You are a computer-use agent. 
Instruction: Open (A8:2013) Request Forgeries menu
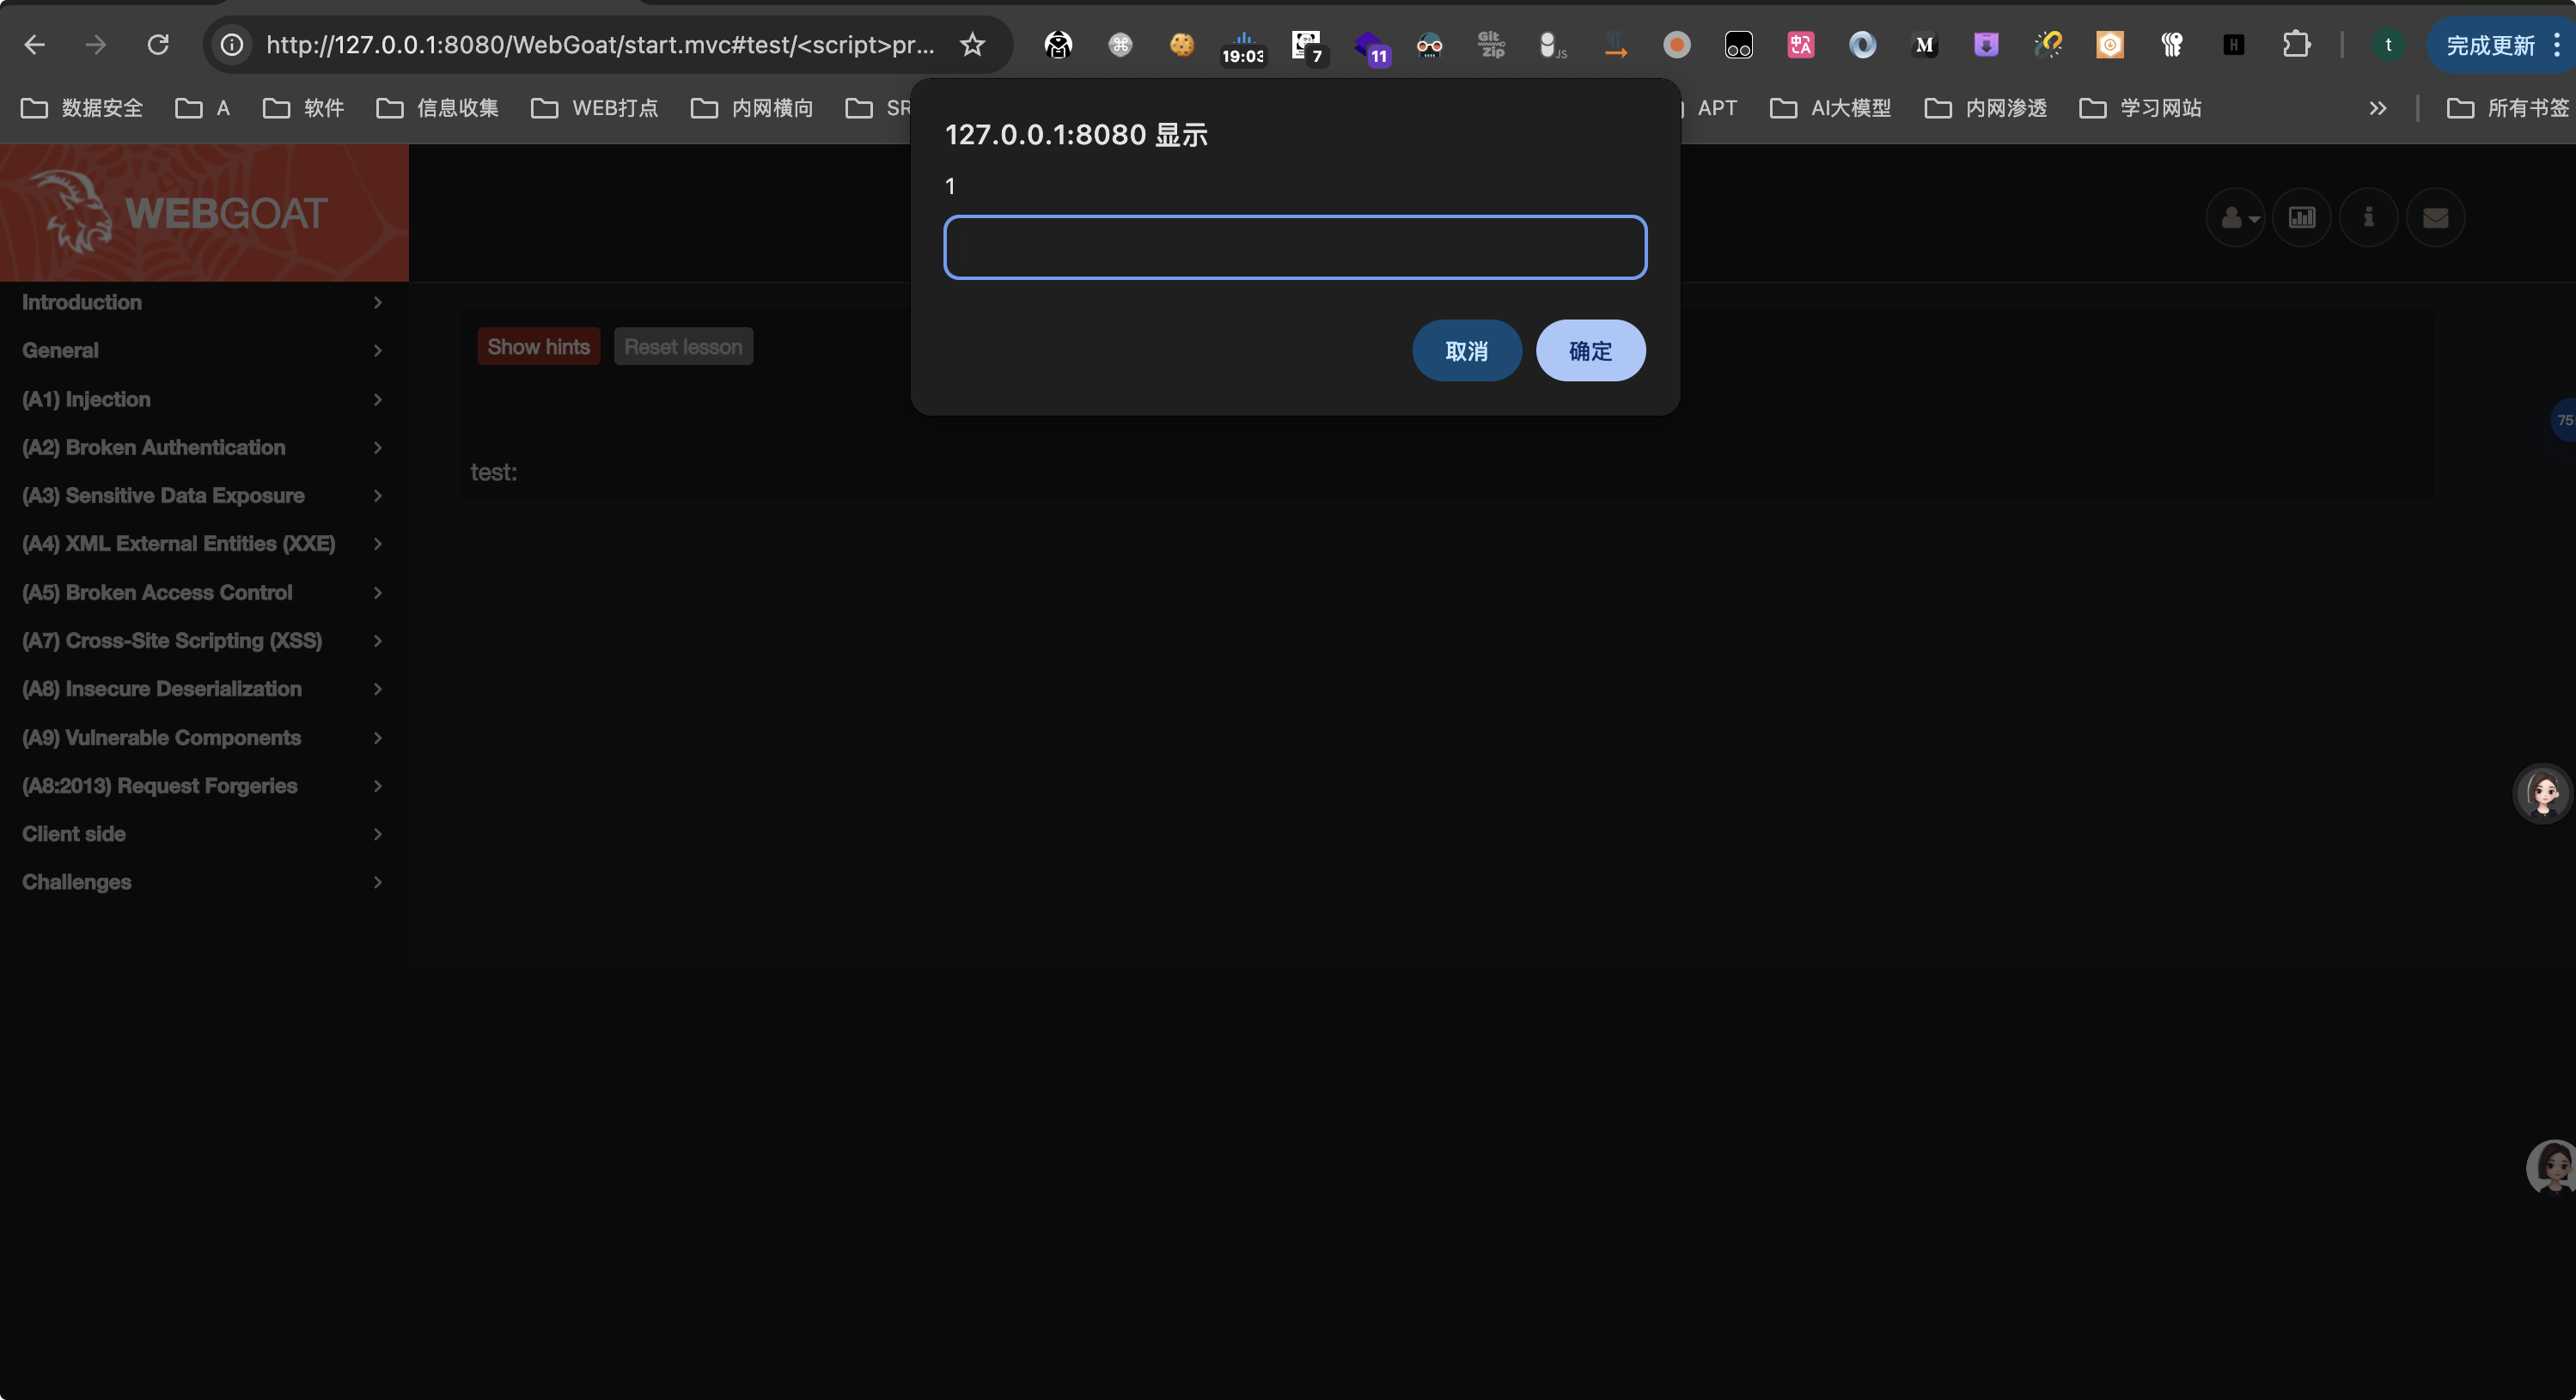coord(204,785)
